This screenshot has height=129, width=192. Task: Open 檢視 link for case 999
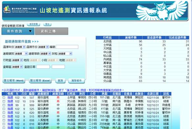coord(10,105)
